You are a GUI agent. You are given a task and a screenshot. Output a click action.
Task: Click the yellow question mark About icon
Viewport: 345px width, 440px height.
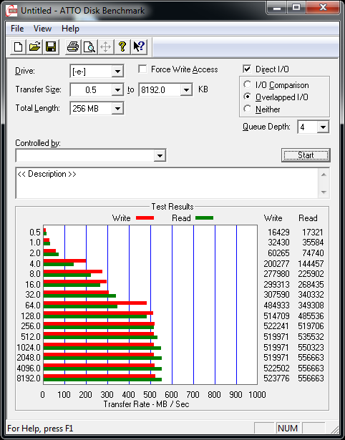122,47
